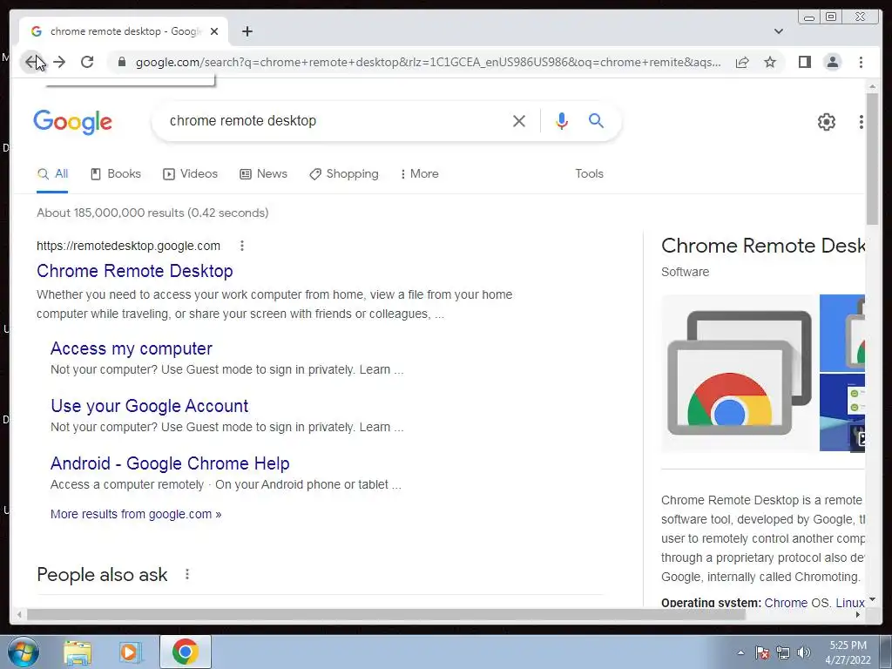Share this page via the share icon
892x669 pixels.
pos(742,62)
